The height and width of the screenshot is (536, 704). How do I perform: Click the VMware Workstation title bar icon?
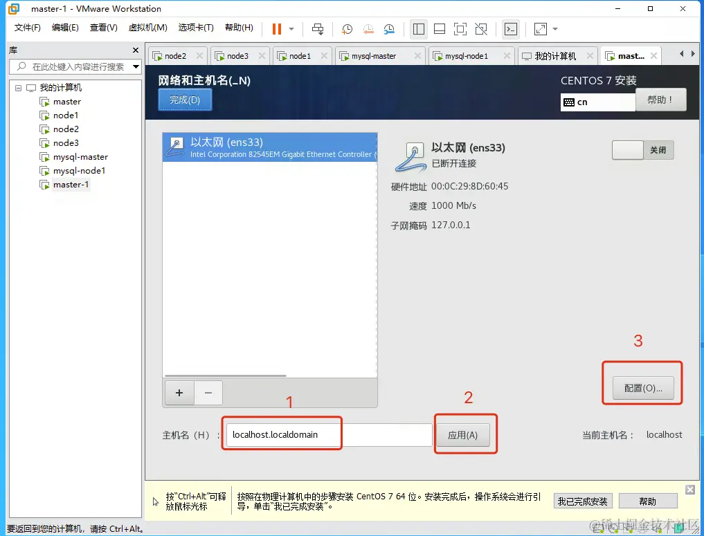pyautogui.click(x=15, y=8)
